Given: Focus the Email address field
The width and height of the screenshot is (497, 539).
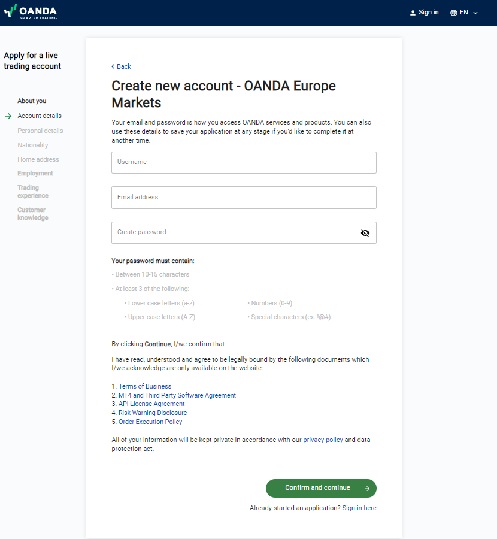Looking at the screenshot, I should (x=244, y=198).
